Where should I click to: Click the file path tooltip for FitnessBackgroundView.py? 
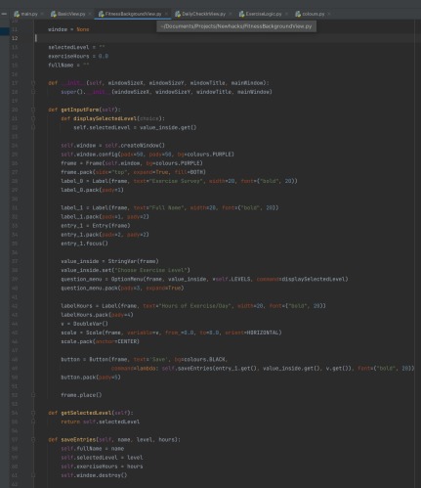pyautogui.click(x=236, y=26)
